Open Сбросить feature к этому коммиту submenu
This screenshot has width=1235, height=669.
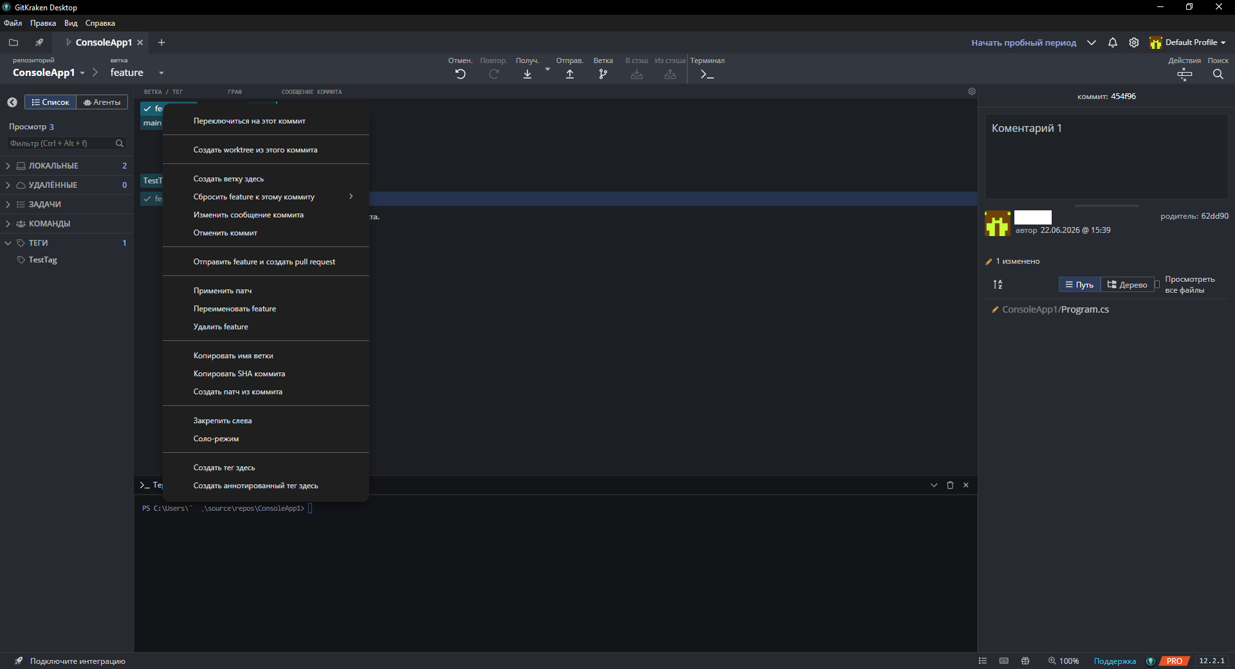266,197
